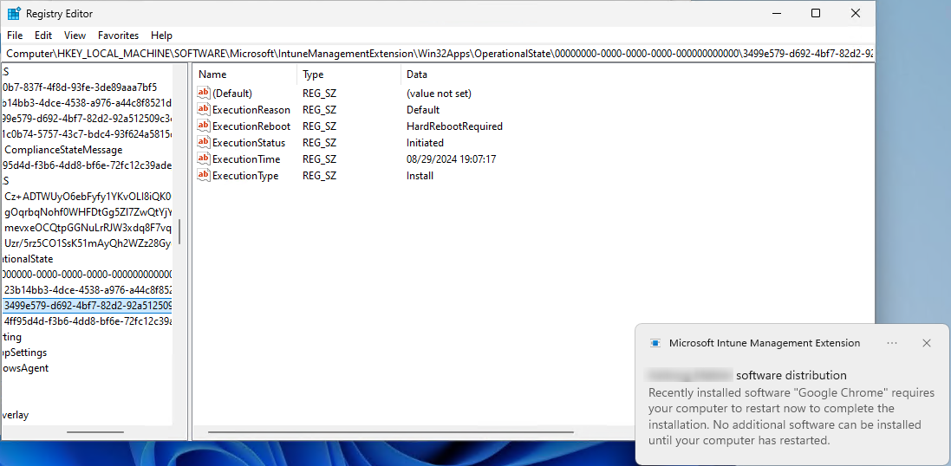Select the ComplianceStateMessage tree key
This screenshot has height=466, width=951.
coord(63,150)
